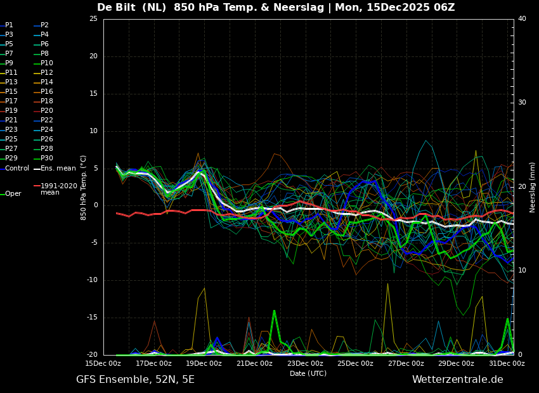Viewport: 539px width, 393px height.
Task: Select the P4 legend entry
Action: click(44, 35)
